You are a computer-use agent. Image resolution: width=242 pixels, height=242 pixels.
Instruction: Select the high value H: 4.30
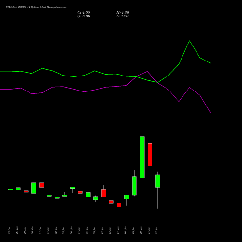(x=122, y=13)
